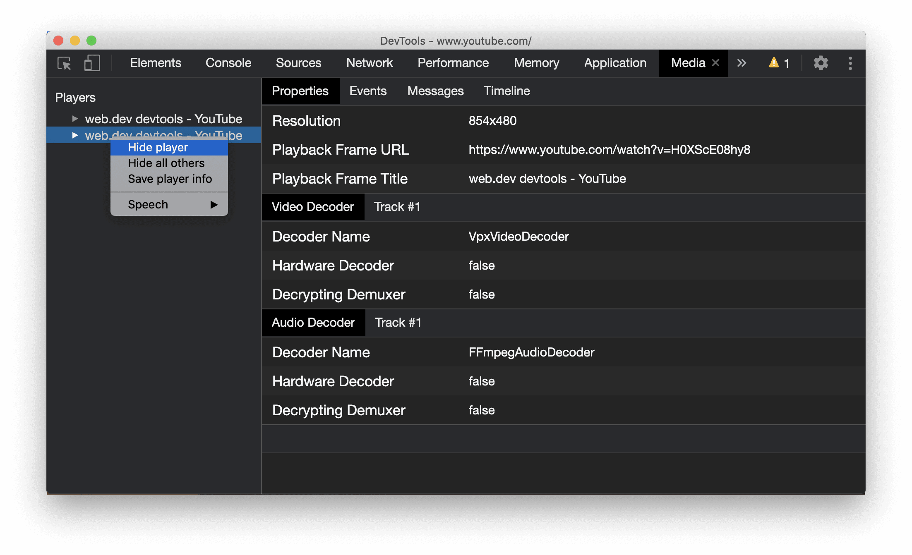The width and height of the screenshot is (912, 555).
Task: Click the inspect element cursor icon
Action: coord(65,63)
